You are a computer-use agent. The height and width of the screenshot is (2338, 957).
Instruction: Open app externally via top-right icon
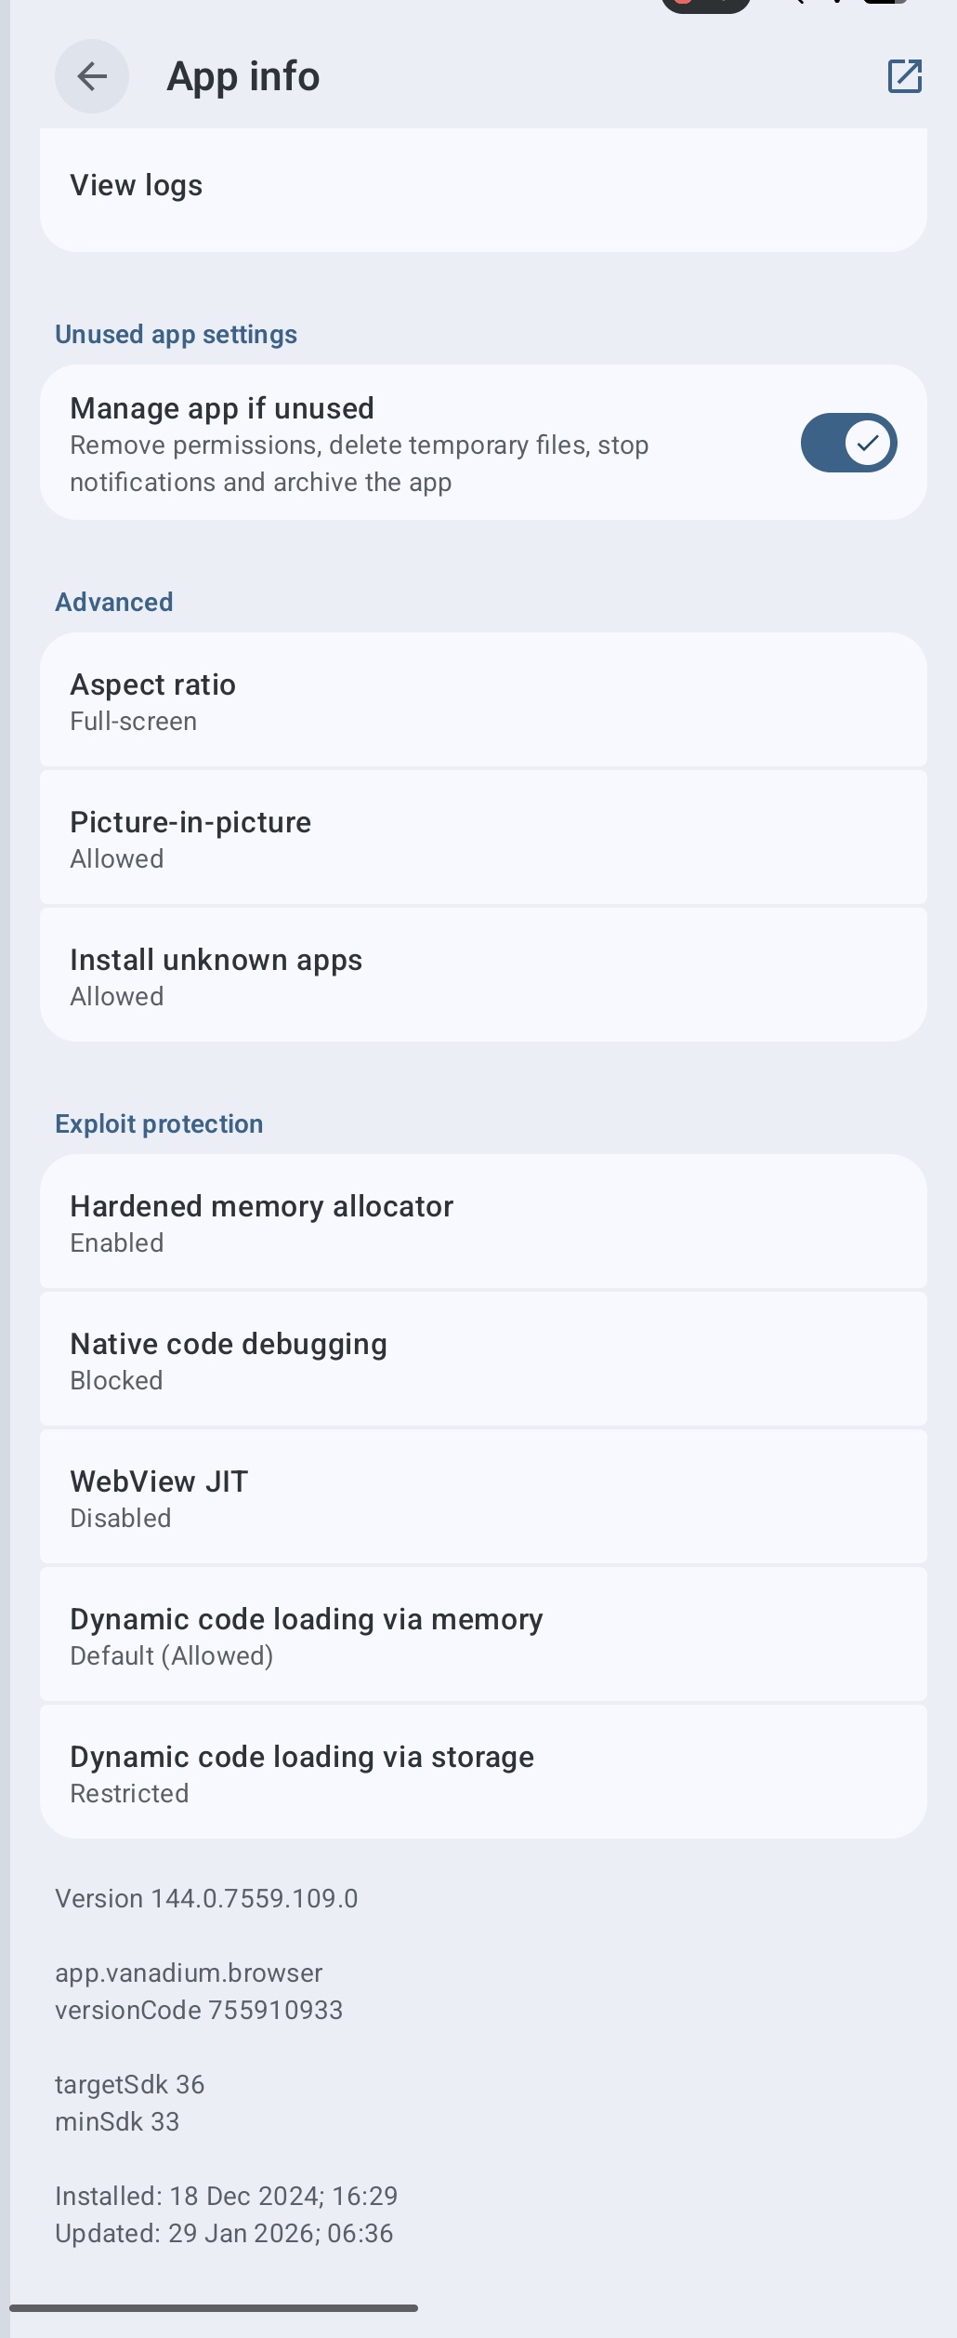tap(904, 76)
